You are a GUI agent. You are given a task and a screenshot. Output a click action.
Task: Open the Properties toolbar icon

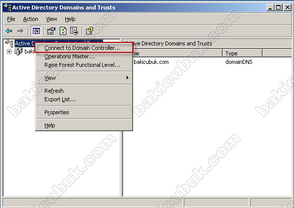(51, 31)
